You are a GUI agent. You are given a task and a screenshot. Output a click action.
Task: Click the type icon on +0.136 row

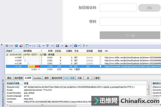[100, 63]
